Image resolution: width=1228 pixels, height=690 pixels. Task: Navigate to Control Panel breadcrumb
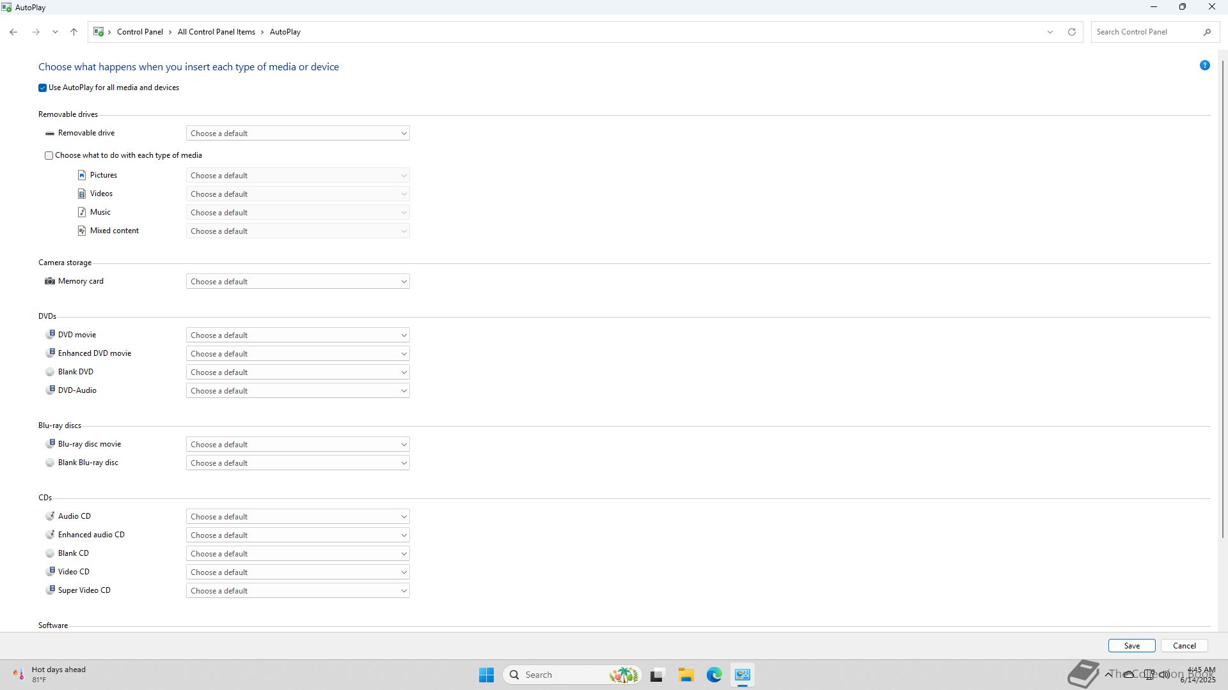(139, 32)
